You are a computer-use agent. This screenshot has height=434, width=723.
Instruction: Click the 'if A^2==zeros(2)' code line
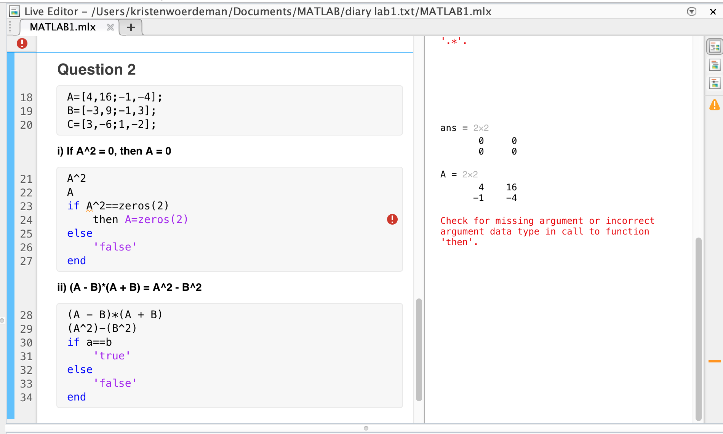coord(118,206)
